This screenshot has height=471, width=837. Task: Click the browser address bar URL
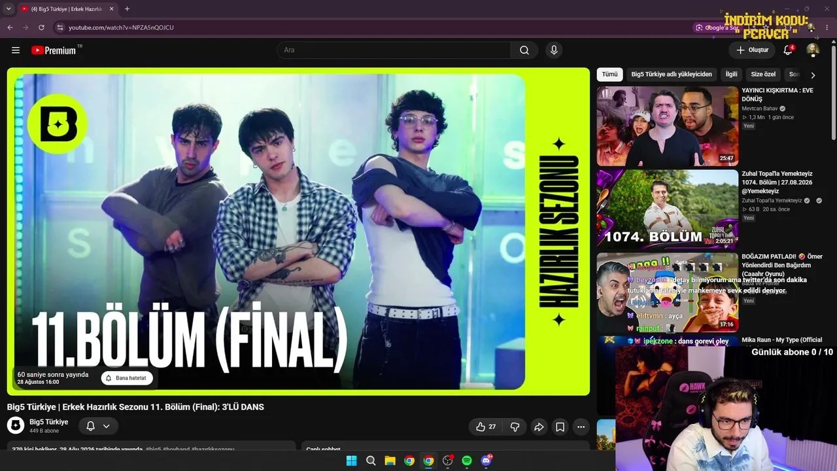121,27
